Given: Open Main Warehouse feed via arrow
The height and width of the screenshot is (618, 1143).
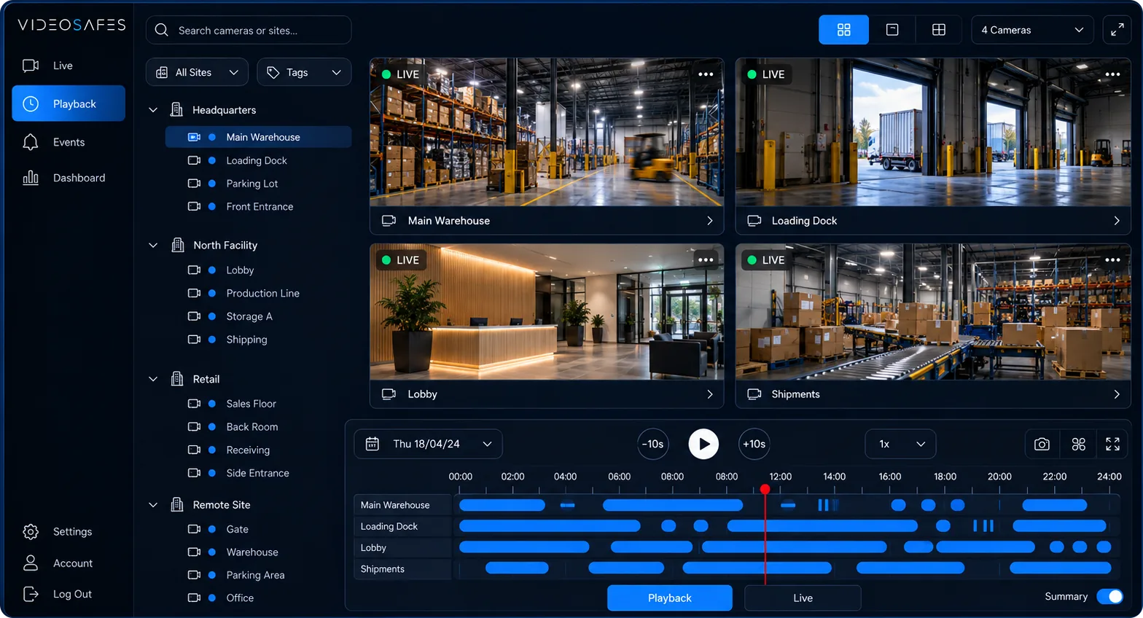Looking at the screenshot, I should click(710, 221).
